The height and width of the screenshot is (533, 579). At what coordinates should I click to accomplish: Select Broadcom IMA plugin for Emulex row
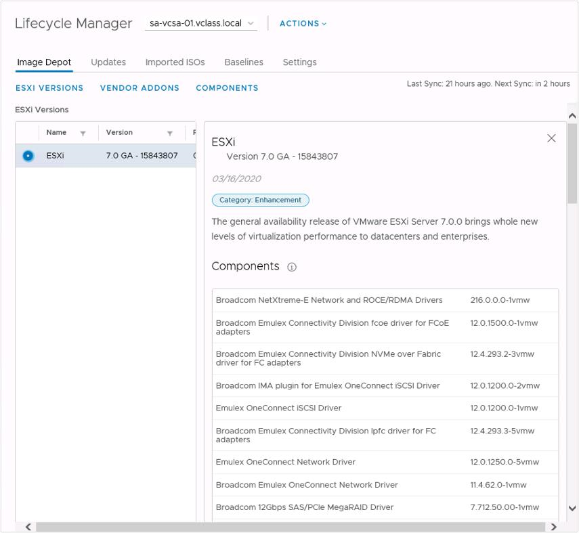pyautogui.click(x=385, y=385)
